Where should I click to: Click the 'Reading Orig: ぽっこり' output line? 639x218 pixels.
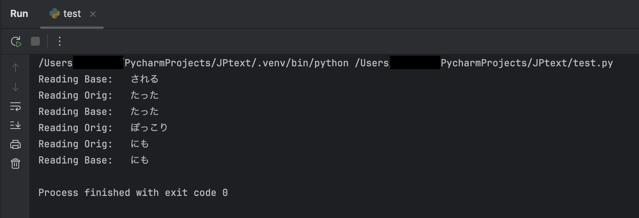[x=103, y=128]
